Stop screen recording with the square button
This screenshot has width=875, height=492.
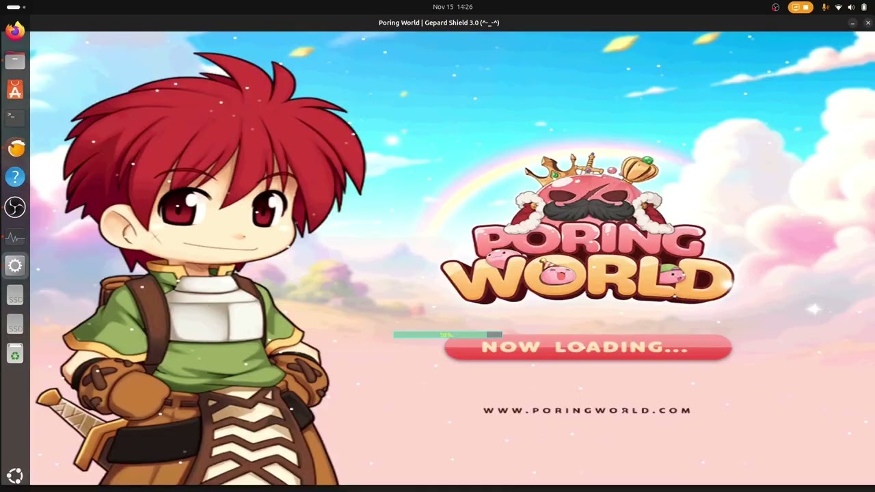pyautogui.click(x=806, y=8)
